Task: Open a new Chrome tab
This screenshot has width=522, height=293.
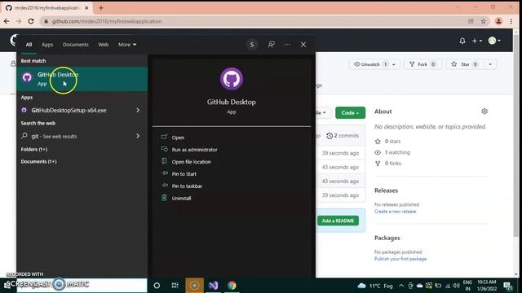Action: (x=101, y=7)
